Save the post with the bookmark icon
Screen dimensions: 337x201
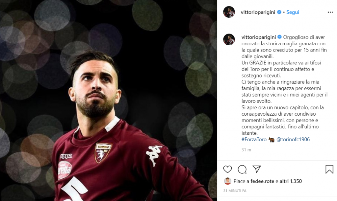pyautogui.click(x=329, y=169)
